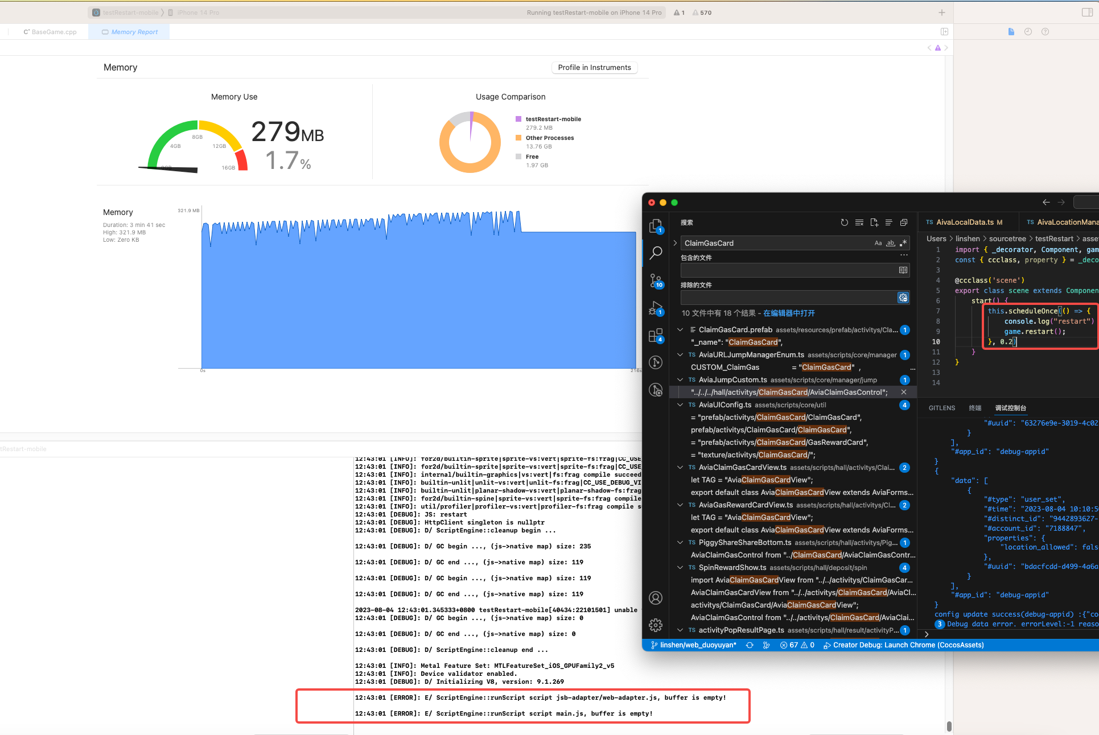Screen dimensions: 1099x735
Task: Open the Extensions view
Action: click(x=656, y=336)
